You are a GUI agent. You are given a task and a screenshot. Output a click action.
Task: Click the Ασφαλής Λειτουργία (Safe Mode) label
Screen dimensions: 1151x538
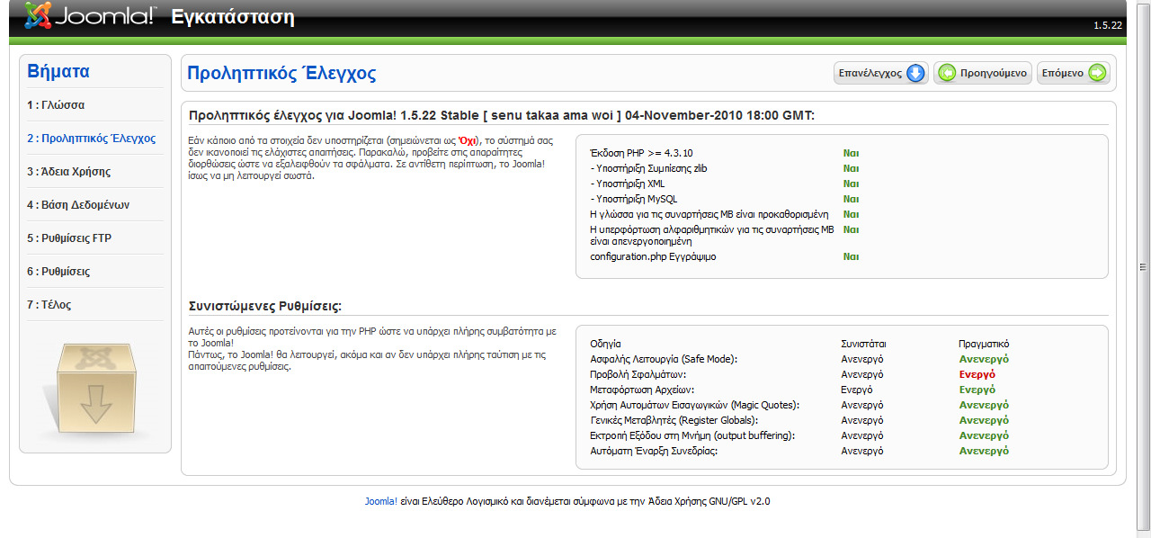664,359
